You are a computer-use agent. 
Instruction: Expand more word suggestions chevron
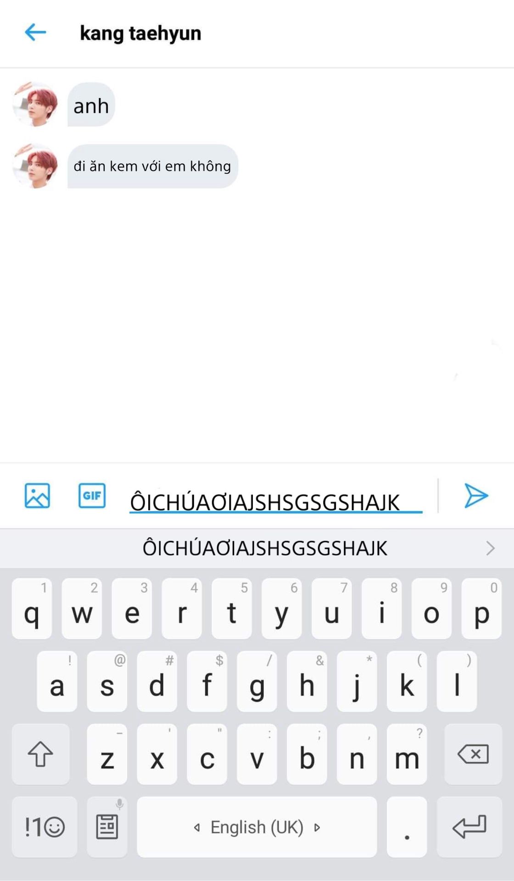[491, 548]
